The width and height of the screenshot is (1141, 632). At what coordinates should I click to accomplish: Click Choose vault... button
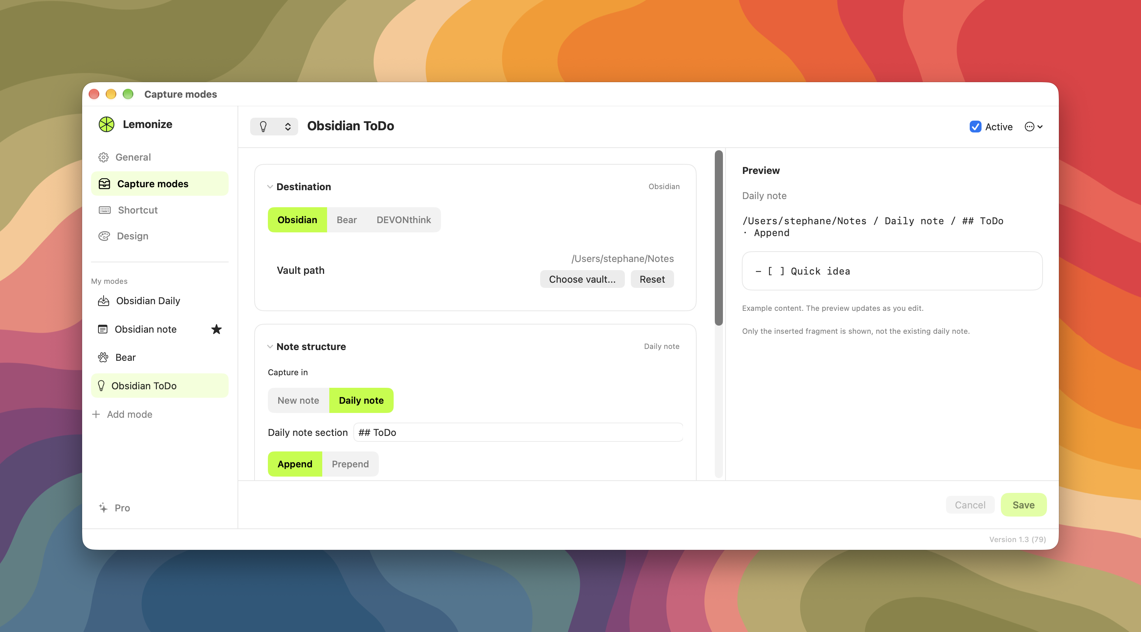coord(582,279)
